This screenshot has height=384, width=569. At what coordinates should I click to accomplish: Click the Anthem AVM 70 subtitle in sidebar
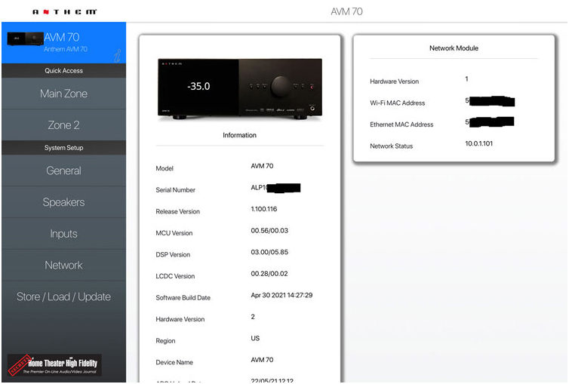pyautogui.click(x=66, y=49)
